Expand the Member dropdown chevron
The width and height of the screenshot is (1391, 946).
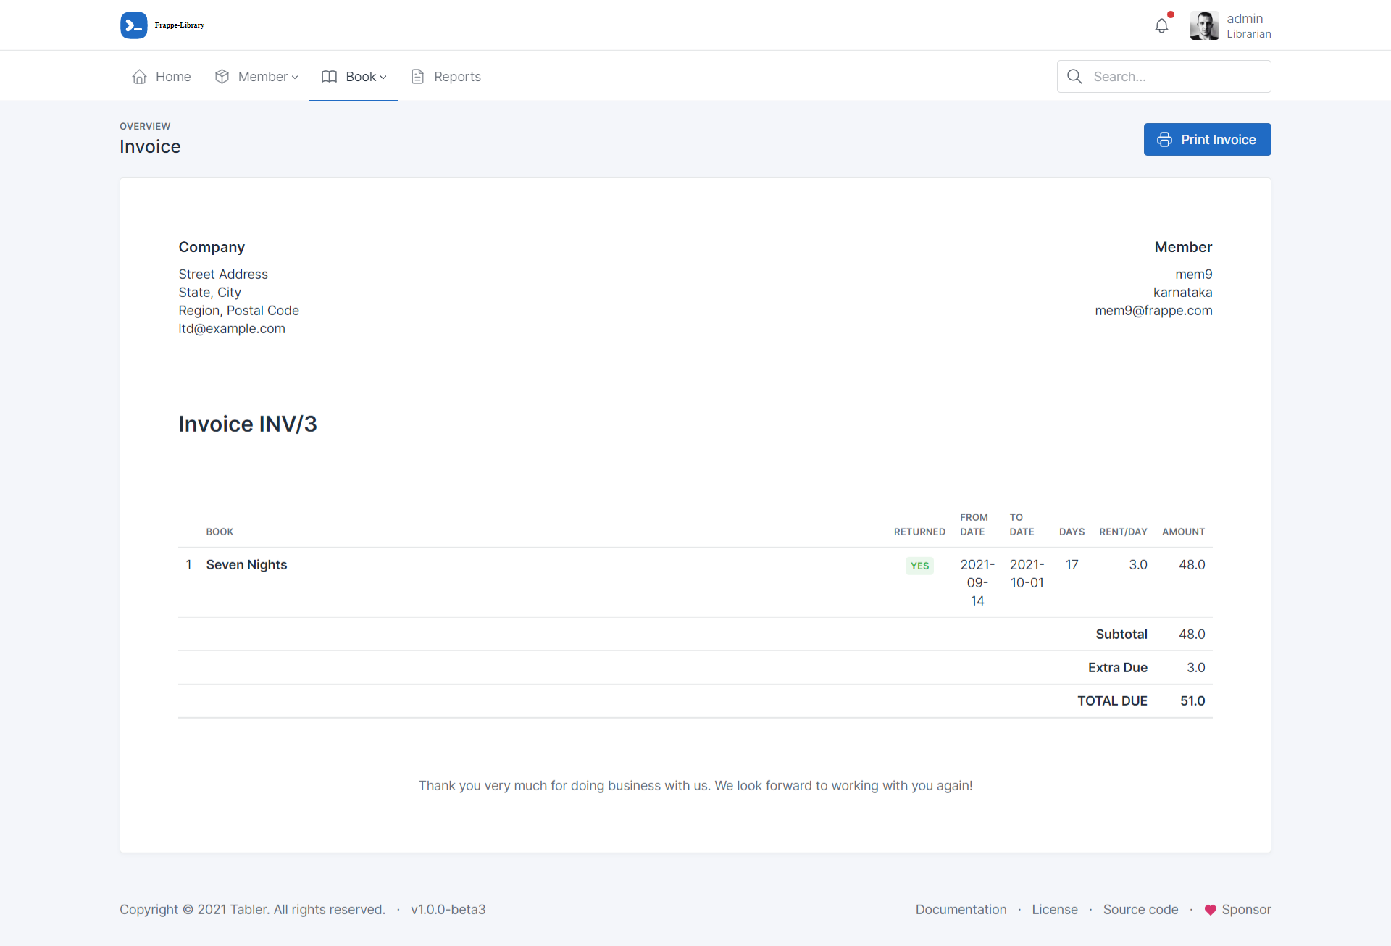295,78
